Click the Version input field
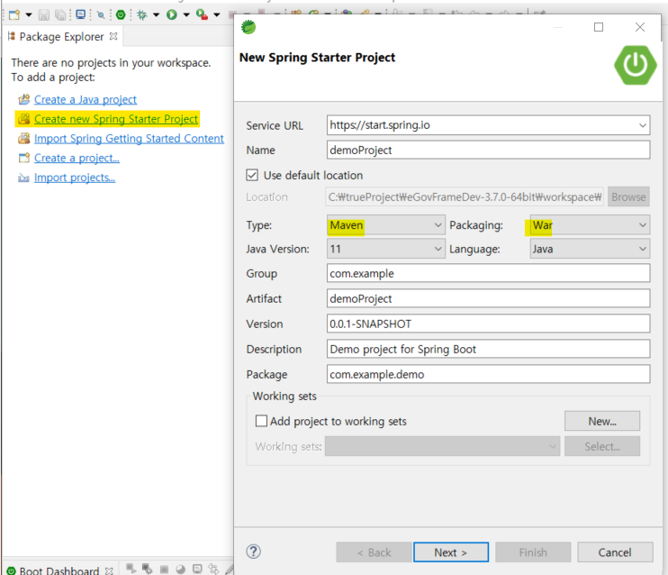This screenshot has height=575, width=668. [488, 324]
